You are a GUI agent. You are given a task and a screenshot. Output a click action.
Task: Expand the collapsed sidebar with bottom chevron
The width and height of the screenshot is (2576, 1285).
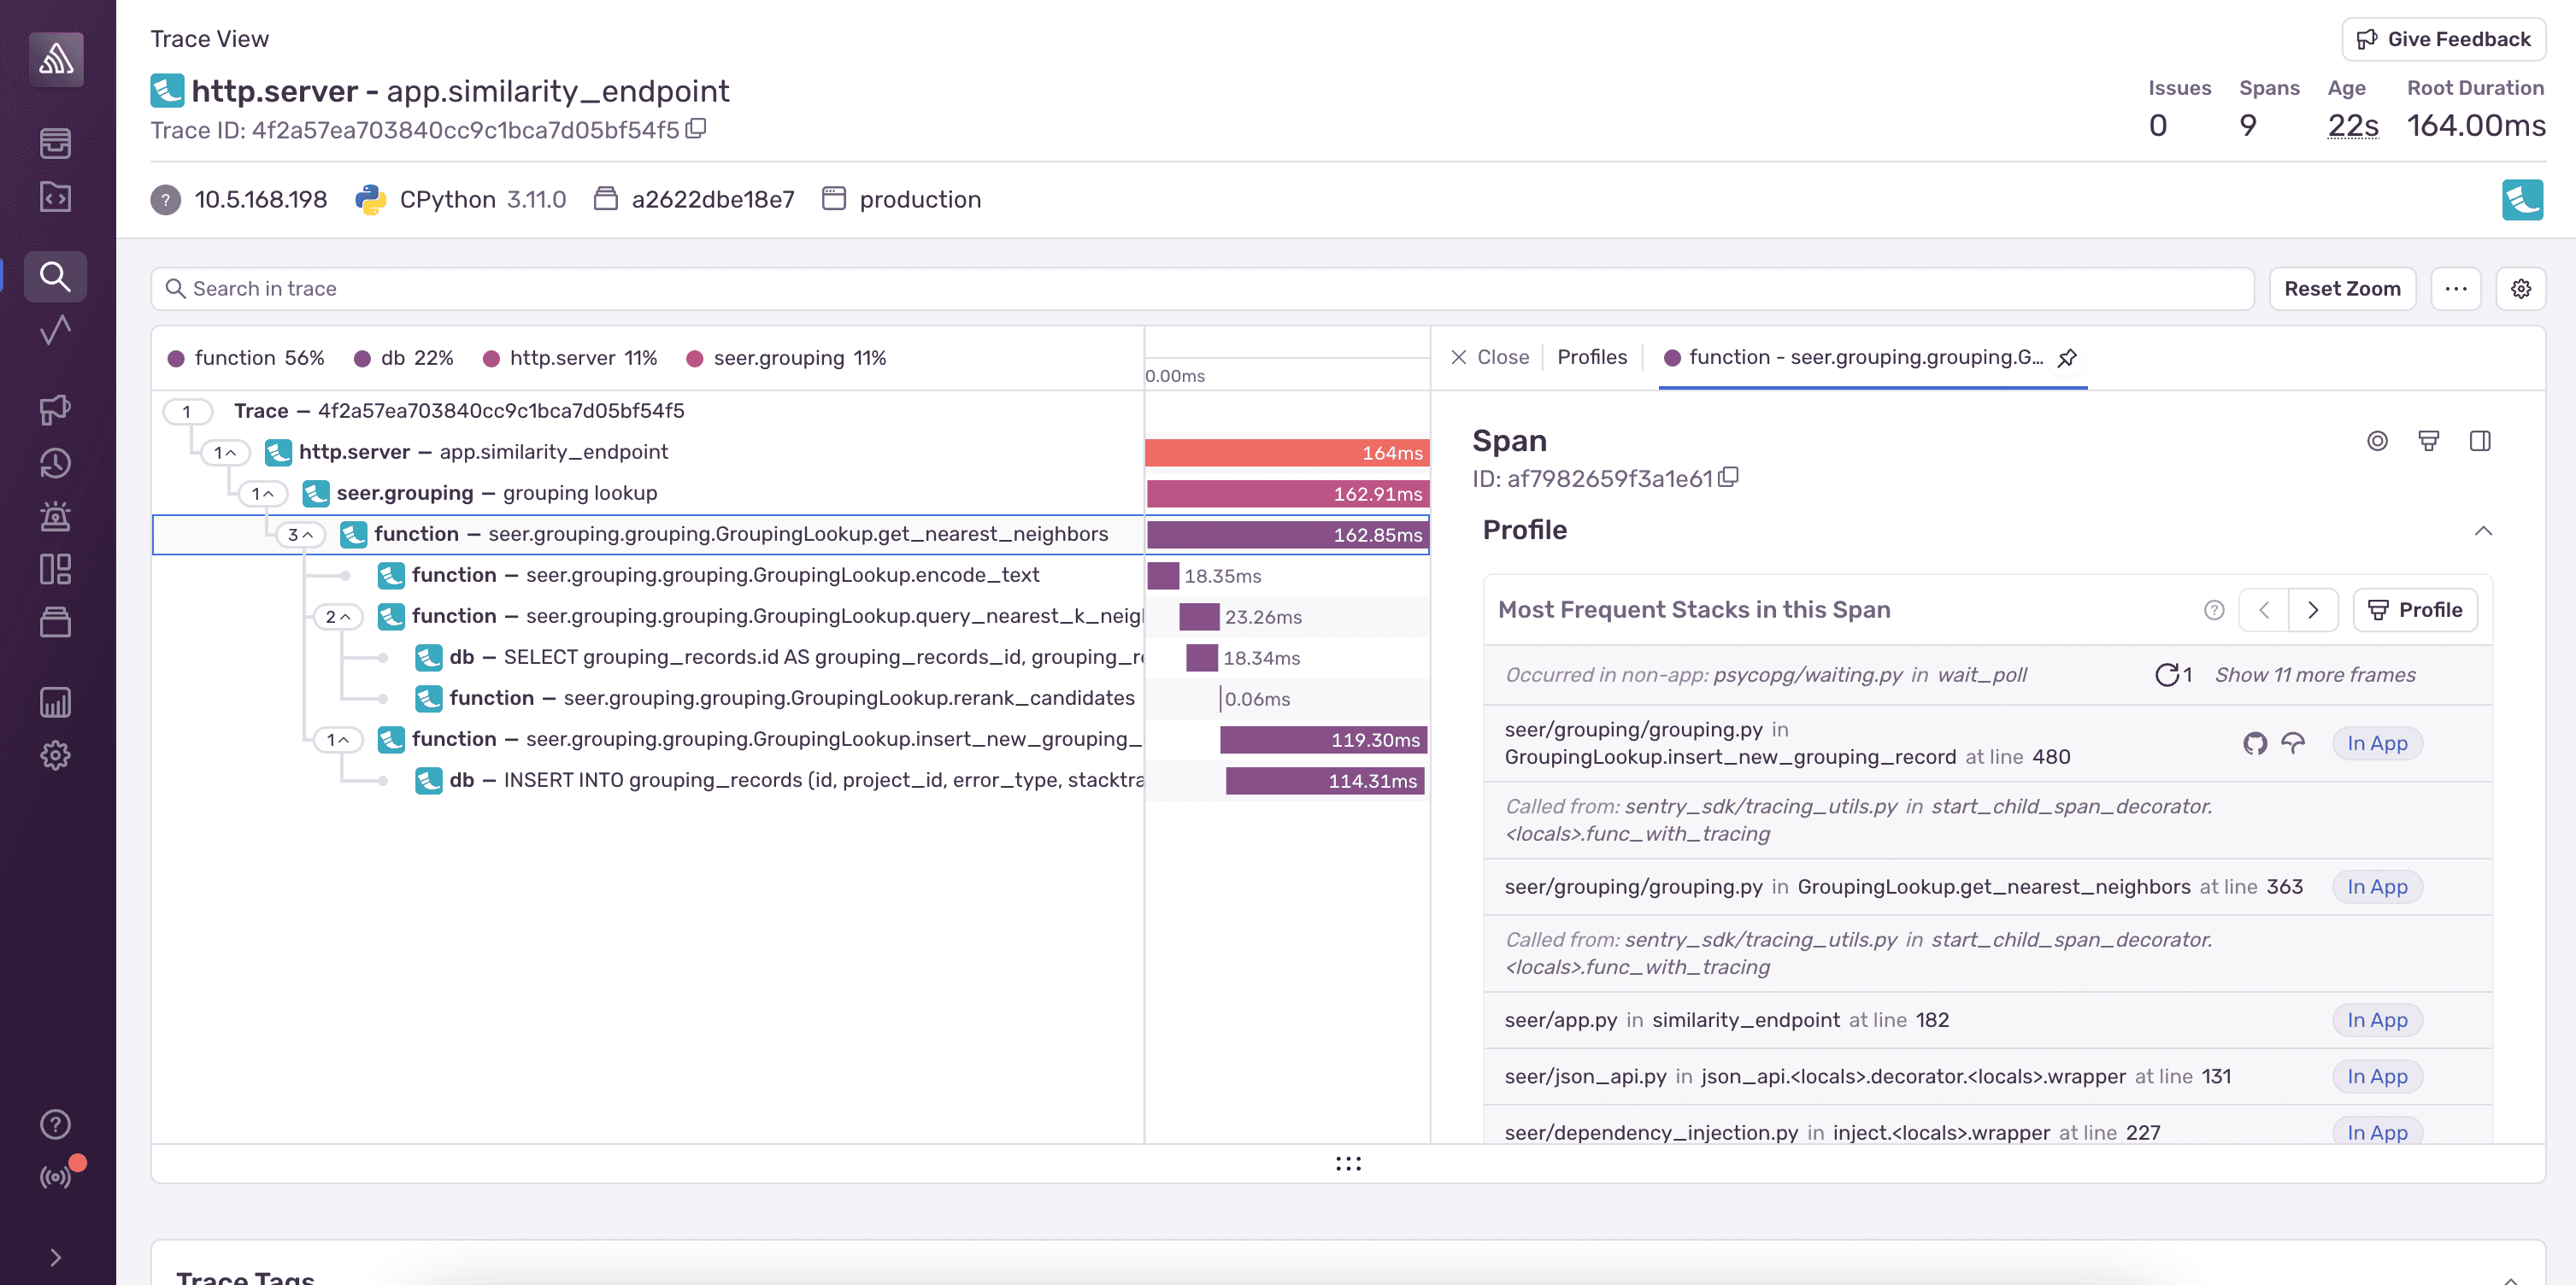55,1257
